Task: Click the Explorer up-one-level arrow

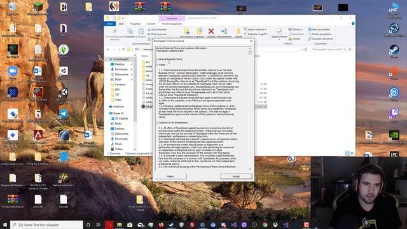Action: point(123,50)
